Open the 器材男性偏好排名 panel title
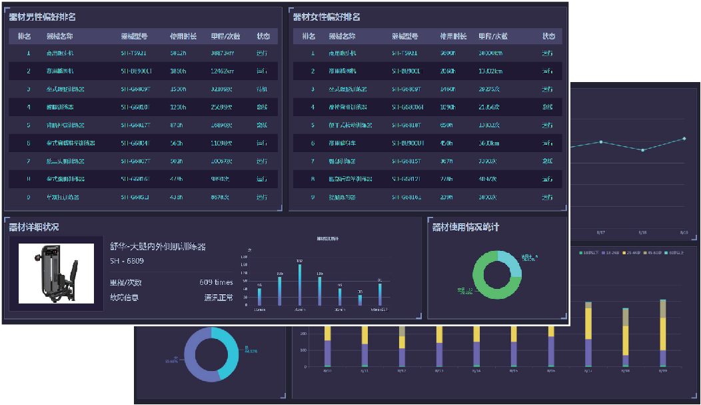 tap(41, 17)
